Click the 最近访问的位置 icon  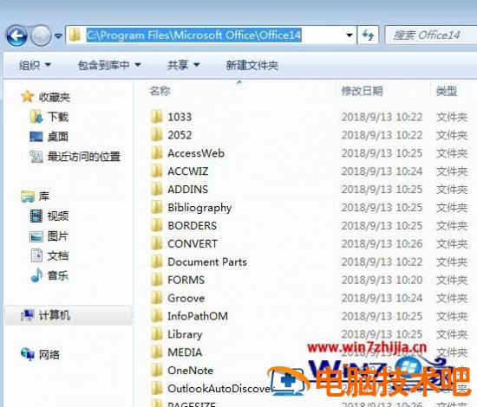coord(36,156)
